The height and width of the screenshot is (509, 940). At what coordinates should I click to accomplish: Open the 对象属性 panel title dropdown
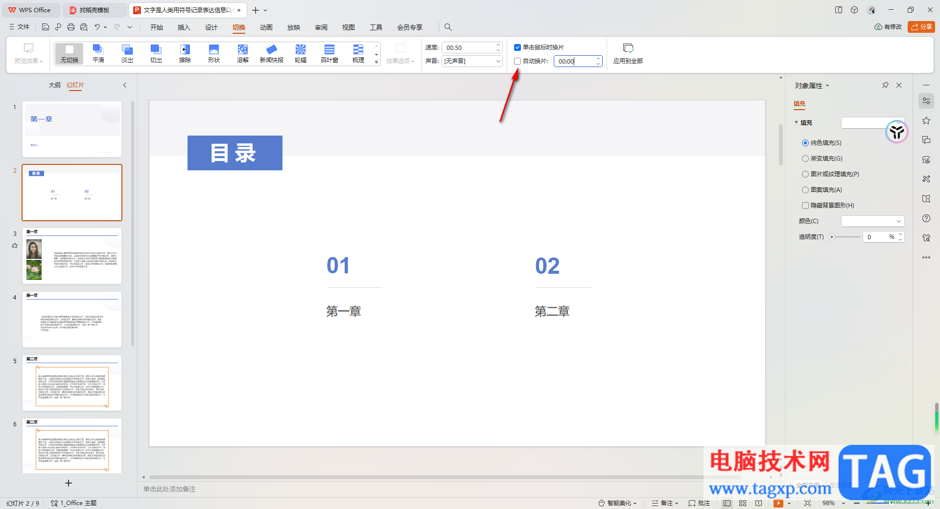[827, 86]
